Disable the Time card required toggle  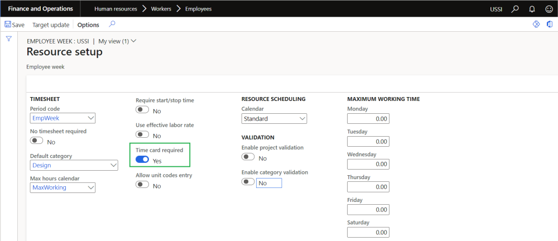coord(142,160)
